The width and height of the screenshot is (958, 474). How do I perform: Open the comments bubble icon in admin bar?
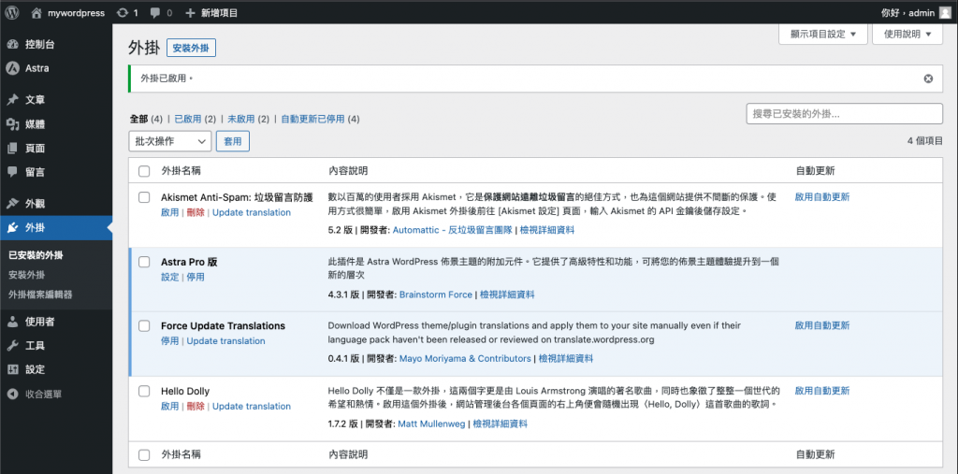[155, 12]
